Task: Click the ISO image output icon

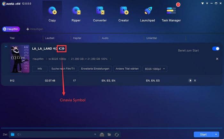Action: click(102, 135)
